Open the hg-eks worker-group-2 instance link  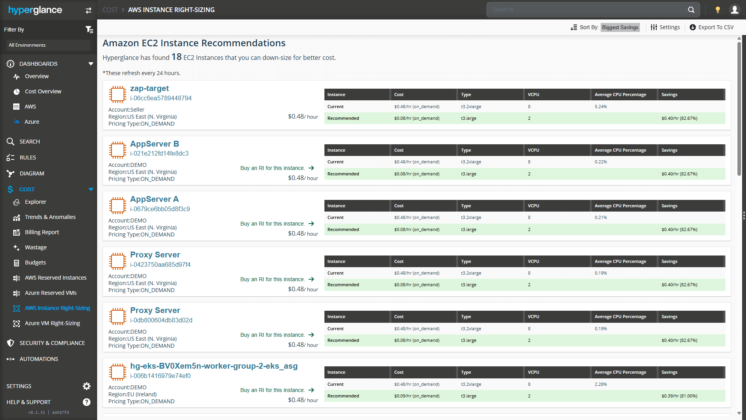point(214,366)
